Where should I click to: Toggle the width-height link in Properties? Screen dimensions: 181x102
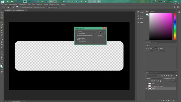(x=156, y=48)
